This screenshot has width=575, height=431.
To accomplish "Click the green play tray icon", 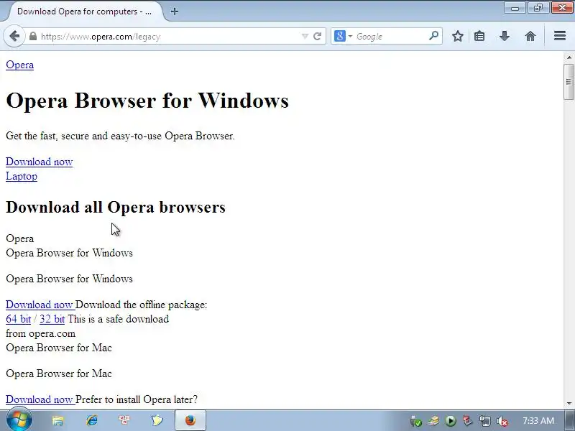I will (x=451, y=421).
